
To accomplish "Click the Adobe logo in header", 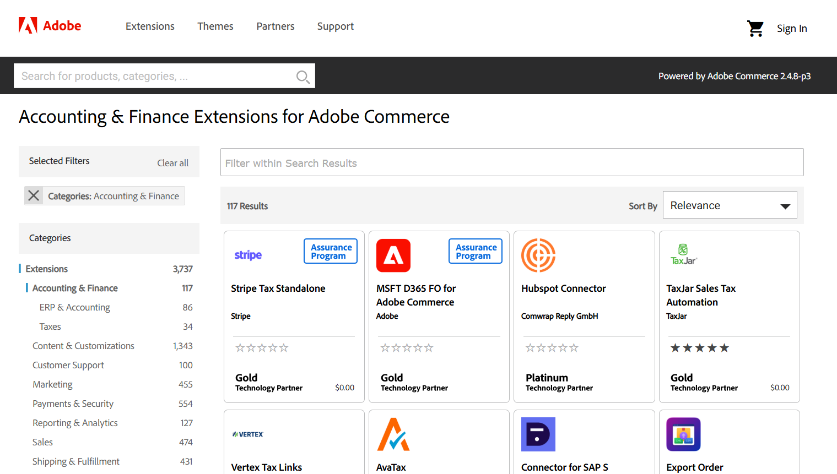I will point(50,26).
